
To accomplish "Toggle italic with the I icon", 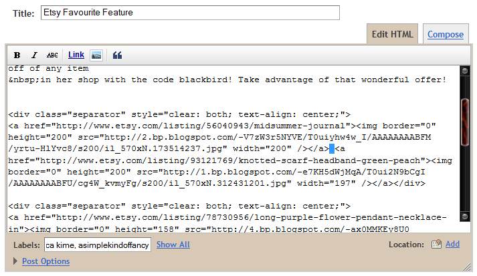I will (x=34, y=55).
